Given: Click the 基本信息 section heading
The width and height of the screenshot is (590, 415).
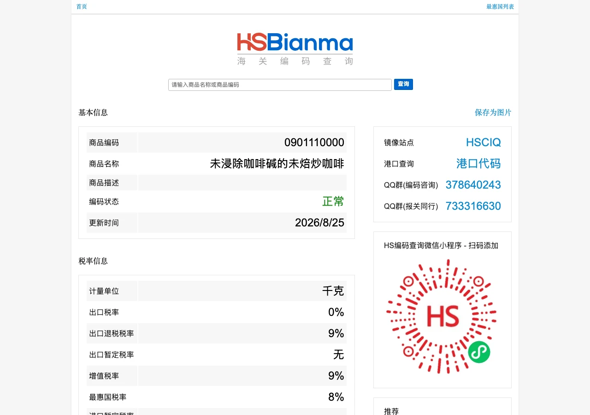Looking at the screenshot, I should click(x=93, y=113).
